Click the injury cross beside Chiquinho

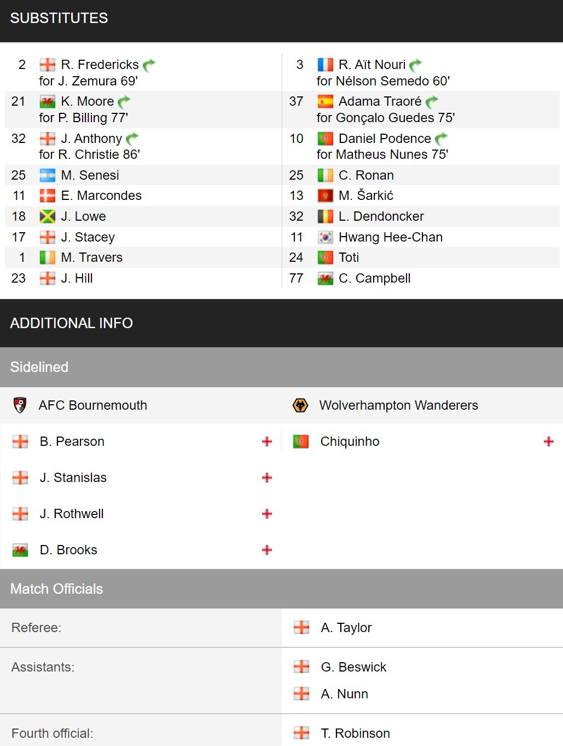click(x=549, y=441)
